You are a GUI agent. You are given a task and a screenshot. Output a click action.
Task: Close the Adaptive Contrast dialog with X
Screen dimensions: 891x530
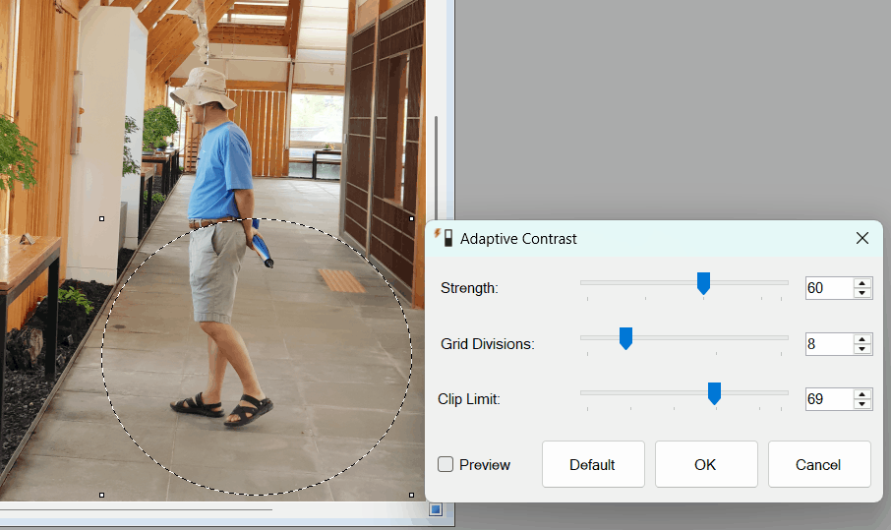coord(862,239)
